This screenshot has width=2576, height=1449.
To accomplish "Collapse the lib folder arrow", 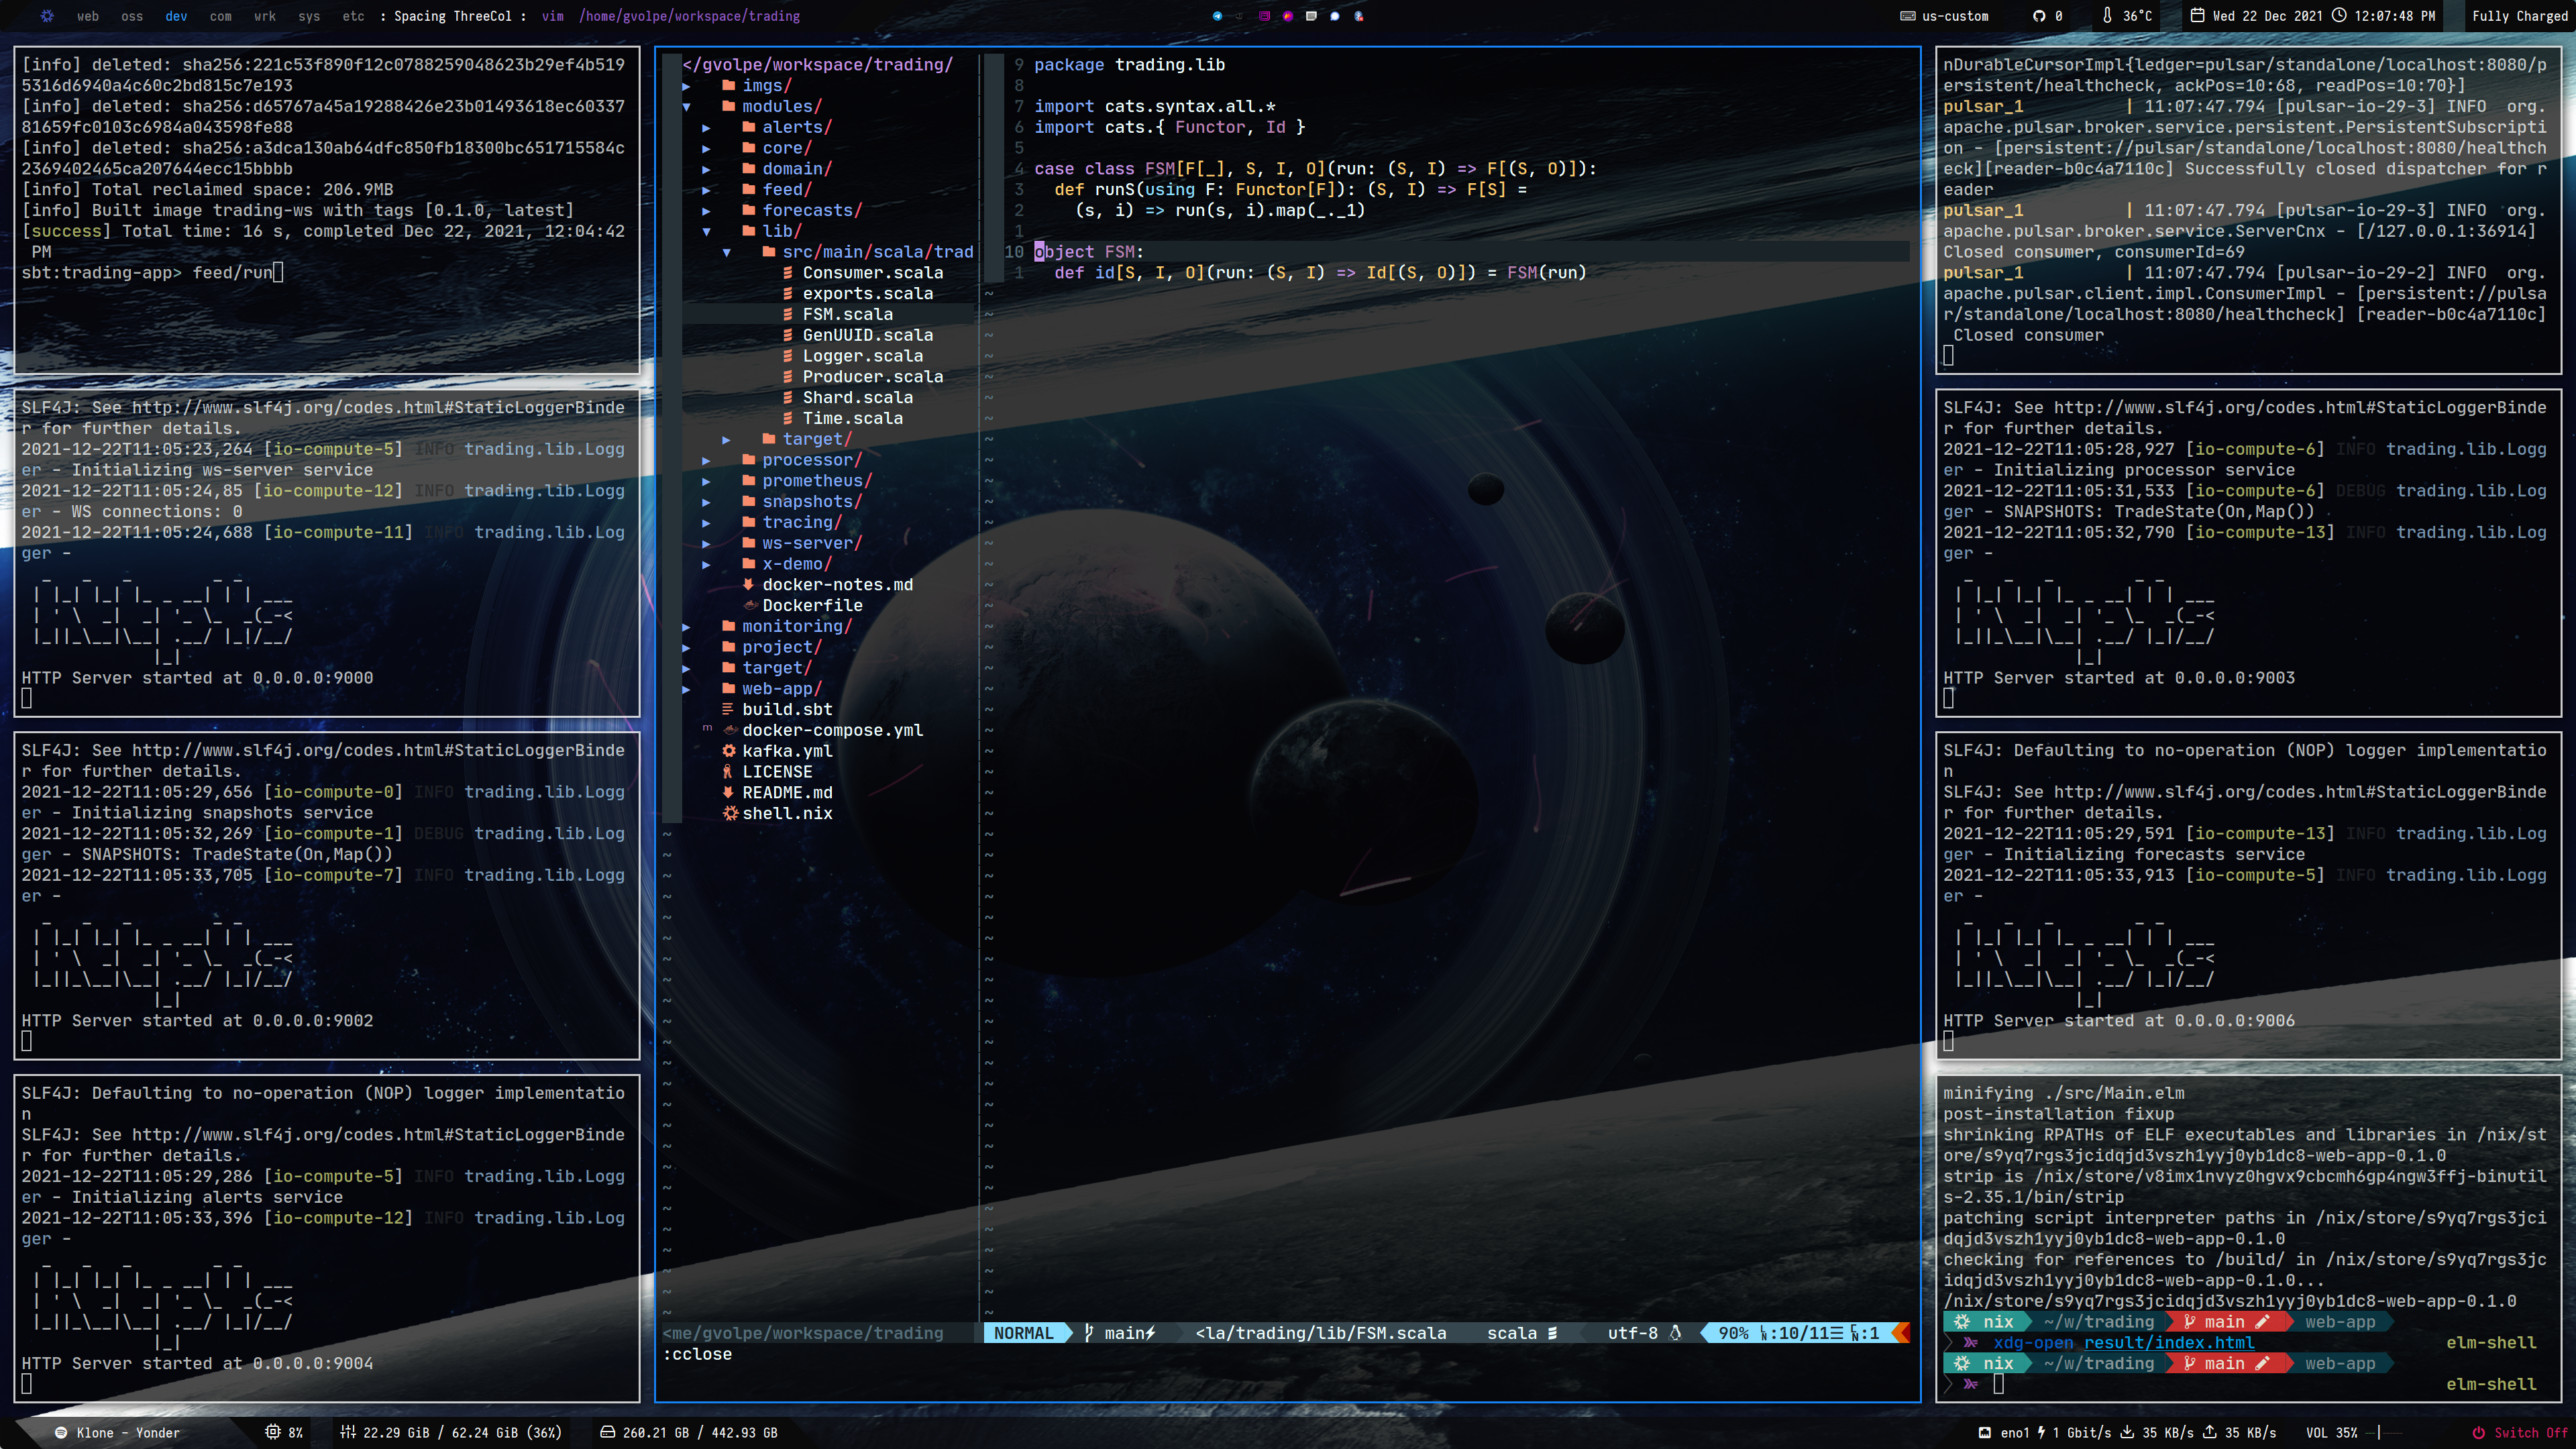I will click(707, 231).
